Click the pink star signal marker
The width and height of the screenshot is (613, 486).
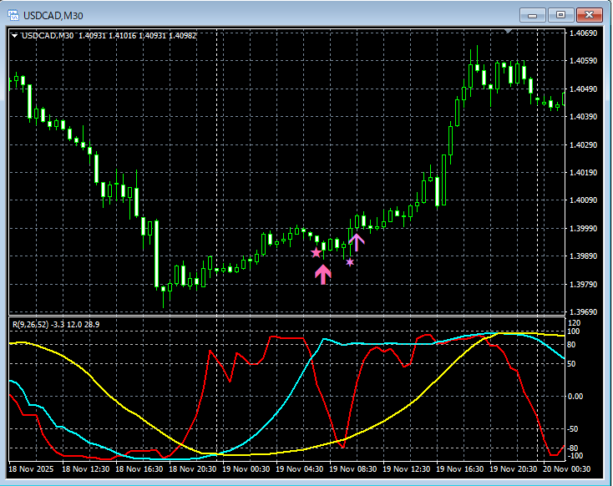point(316,252)
